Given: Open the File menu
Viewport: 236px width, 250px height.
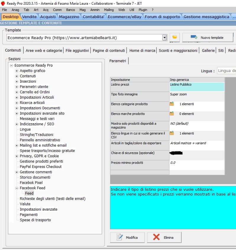Looking at the screenshot, I should coord(4,10).
